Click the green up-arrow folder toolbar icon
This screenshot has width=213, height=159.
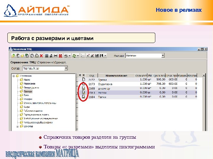point(13,56)
